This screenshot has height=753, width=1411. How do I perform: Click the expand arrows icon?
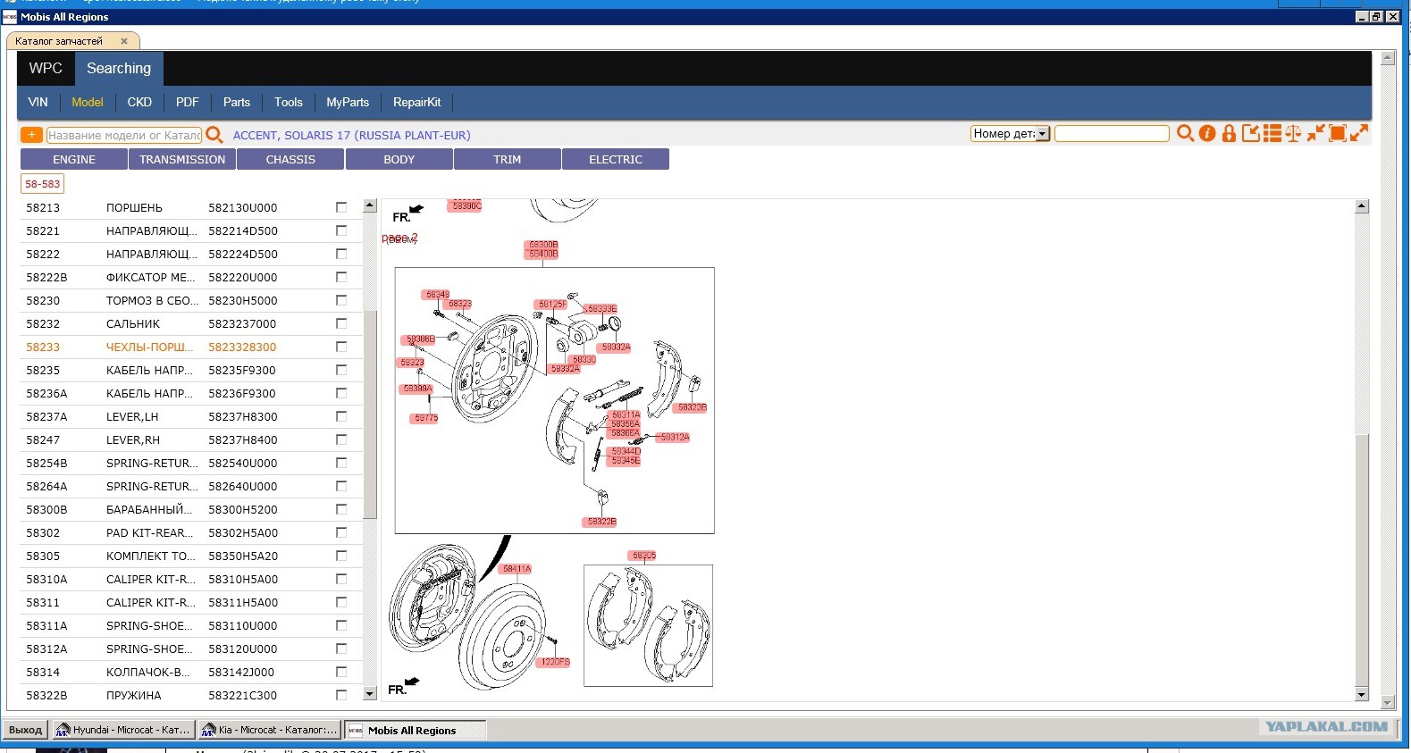tap(1359, 133)
